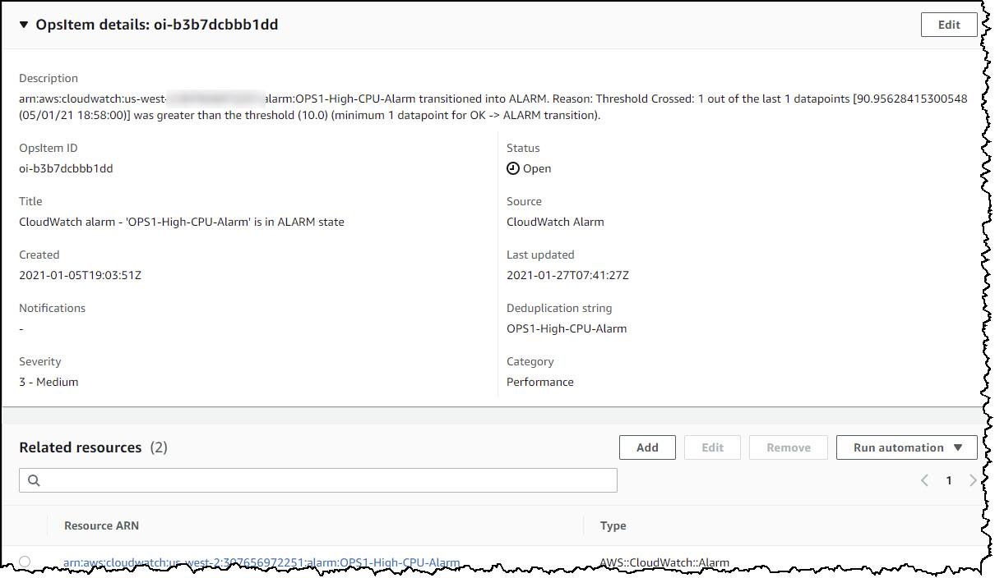
Task: Click the Remove button in Related resources
Action: click(x=789, y=447)
